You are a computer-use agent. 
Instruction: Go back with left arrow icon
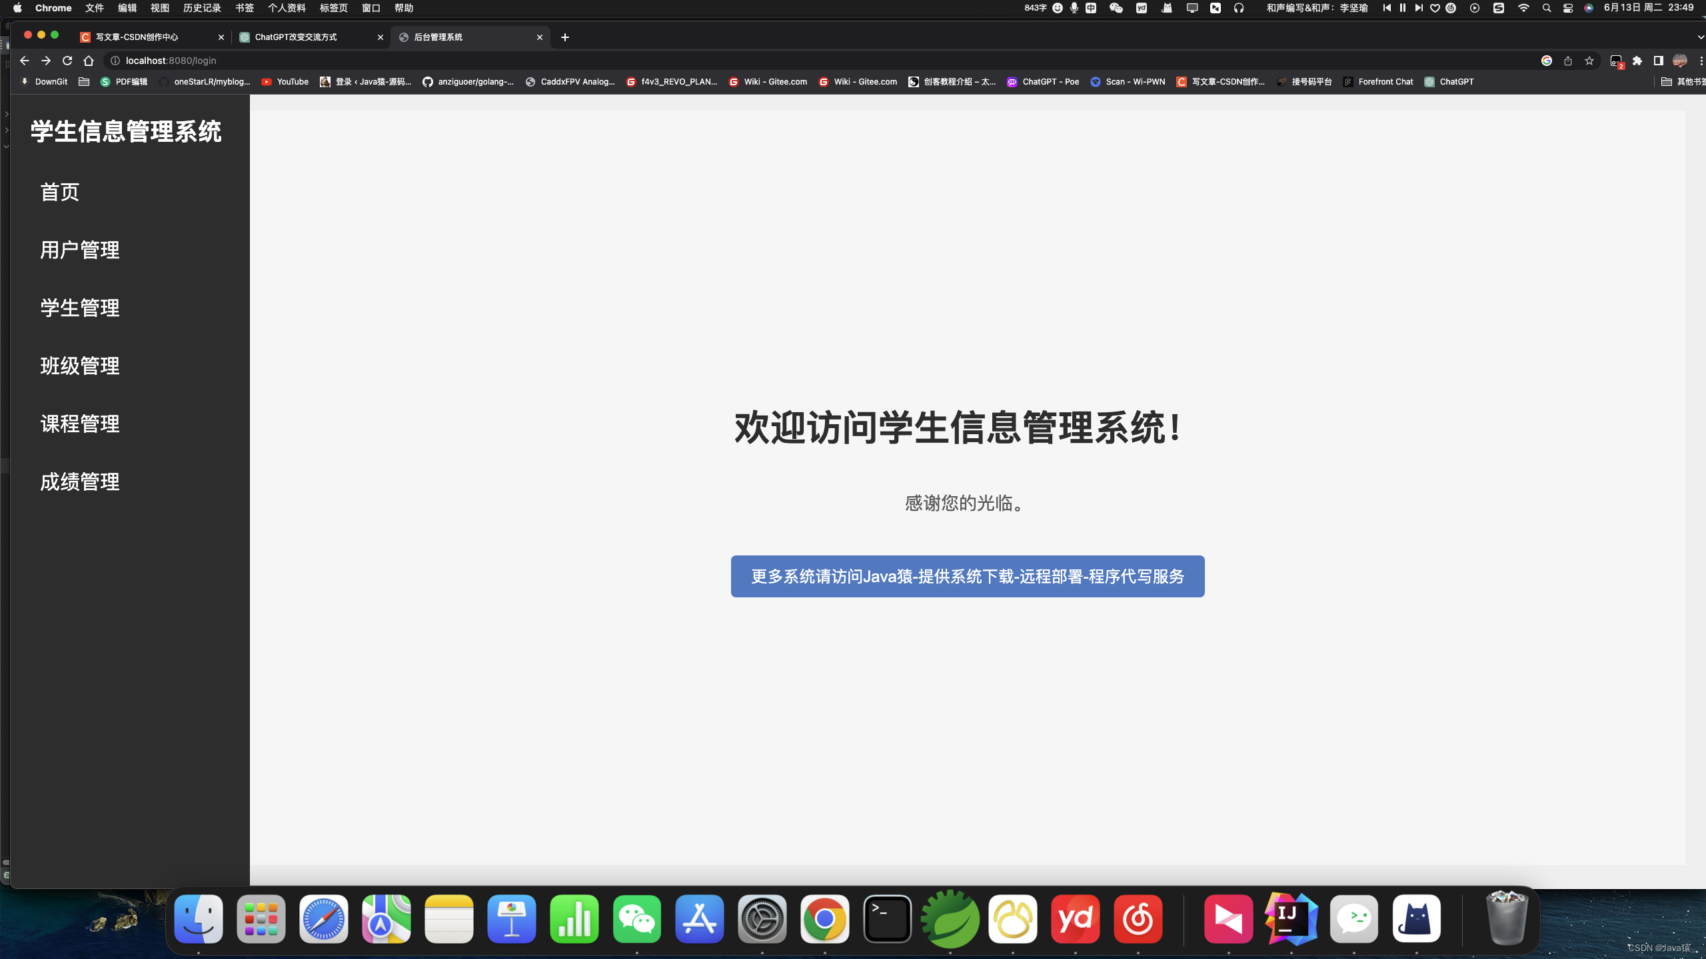pyautogui.click(x=25, y=61)
